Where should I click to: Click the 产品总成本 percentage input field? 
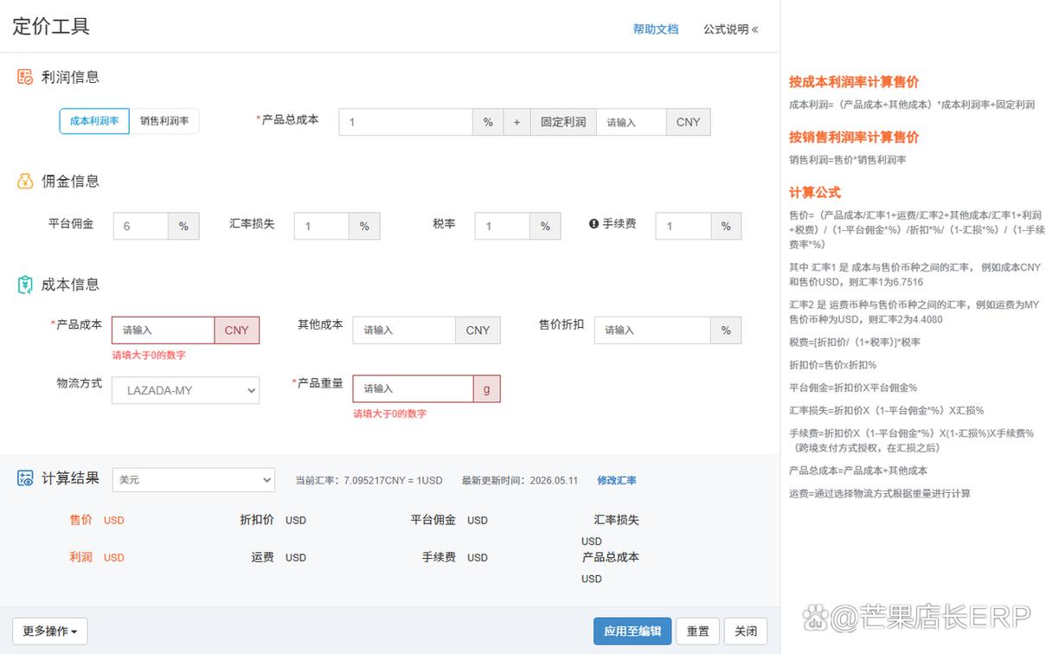click(406, 122)
